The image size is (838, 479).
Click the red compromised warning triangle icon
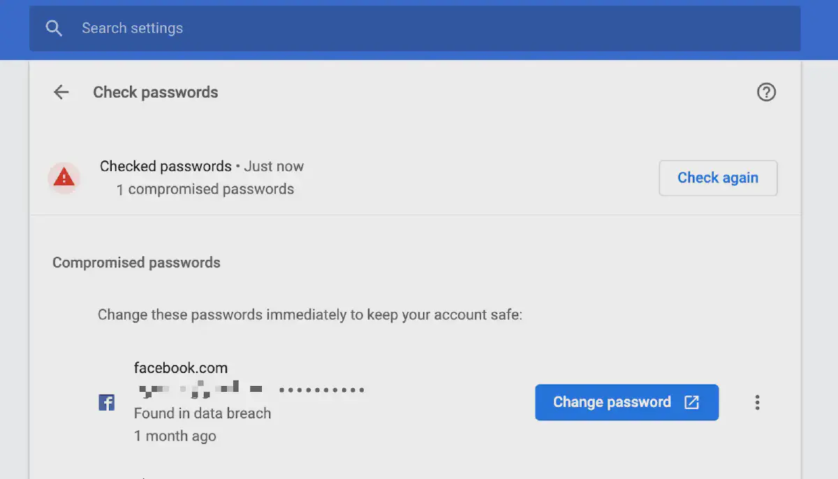point(64,177)
